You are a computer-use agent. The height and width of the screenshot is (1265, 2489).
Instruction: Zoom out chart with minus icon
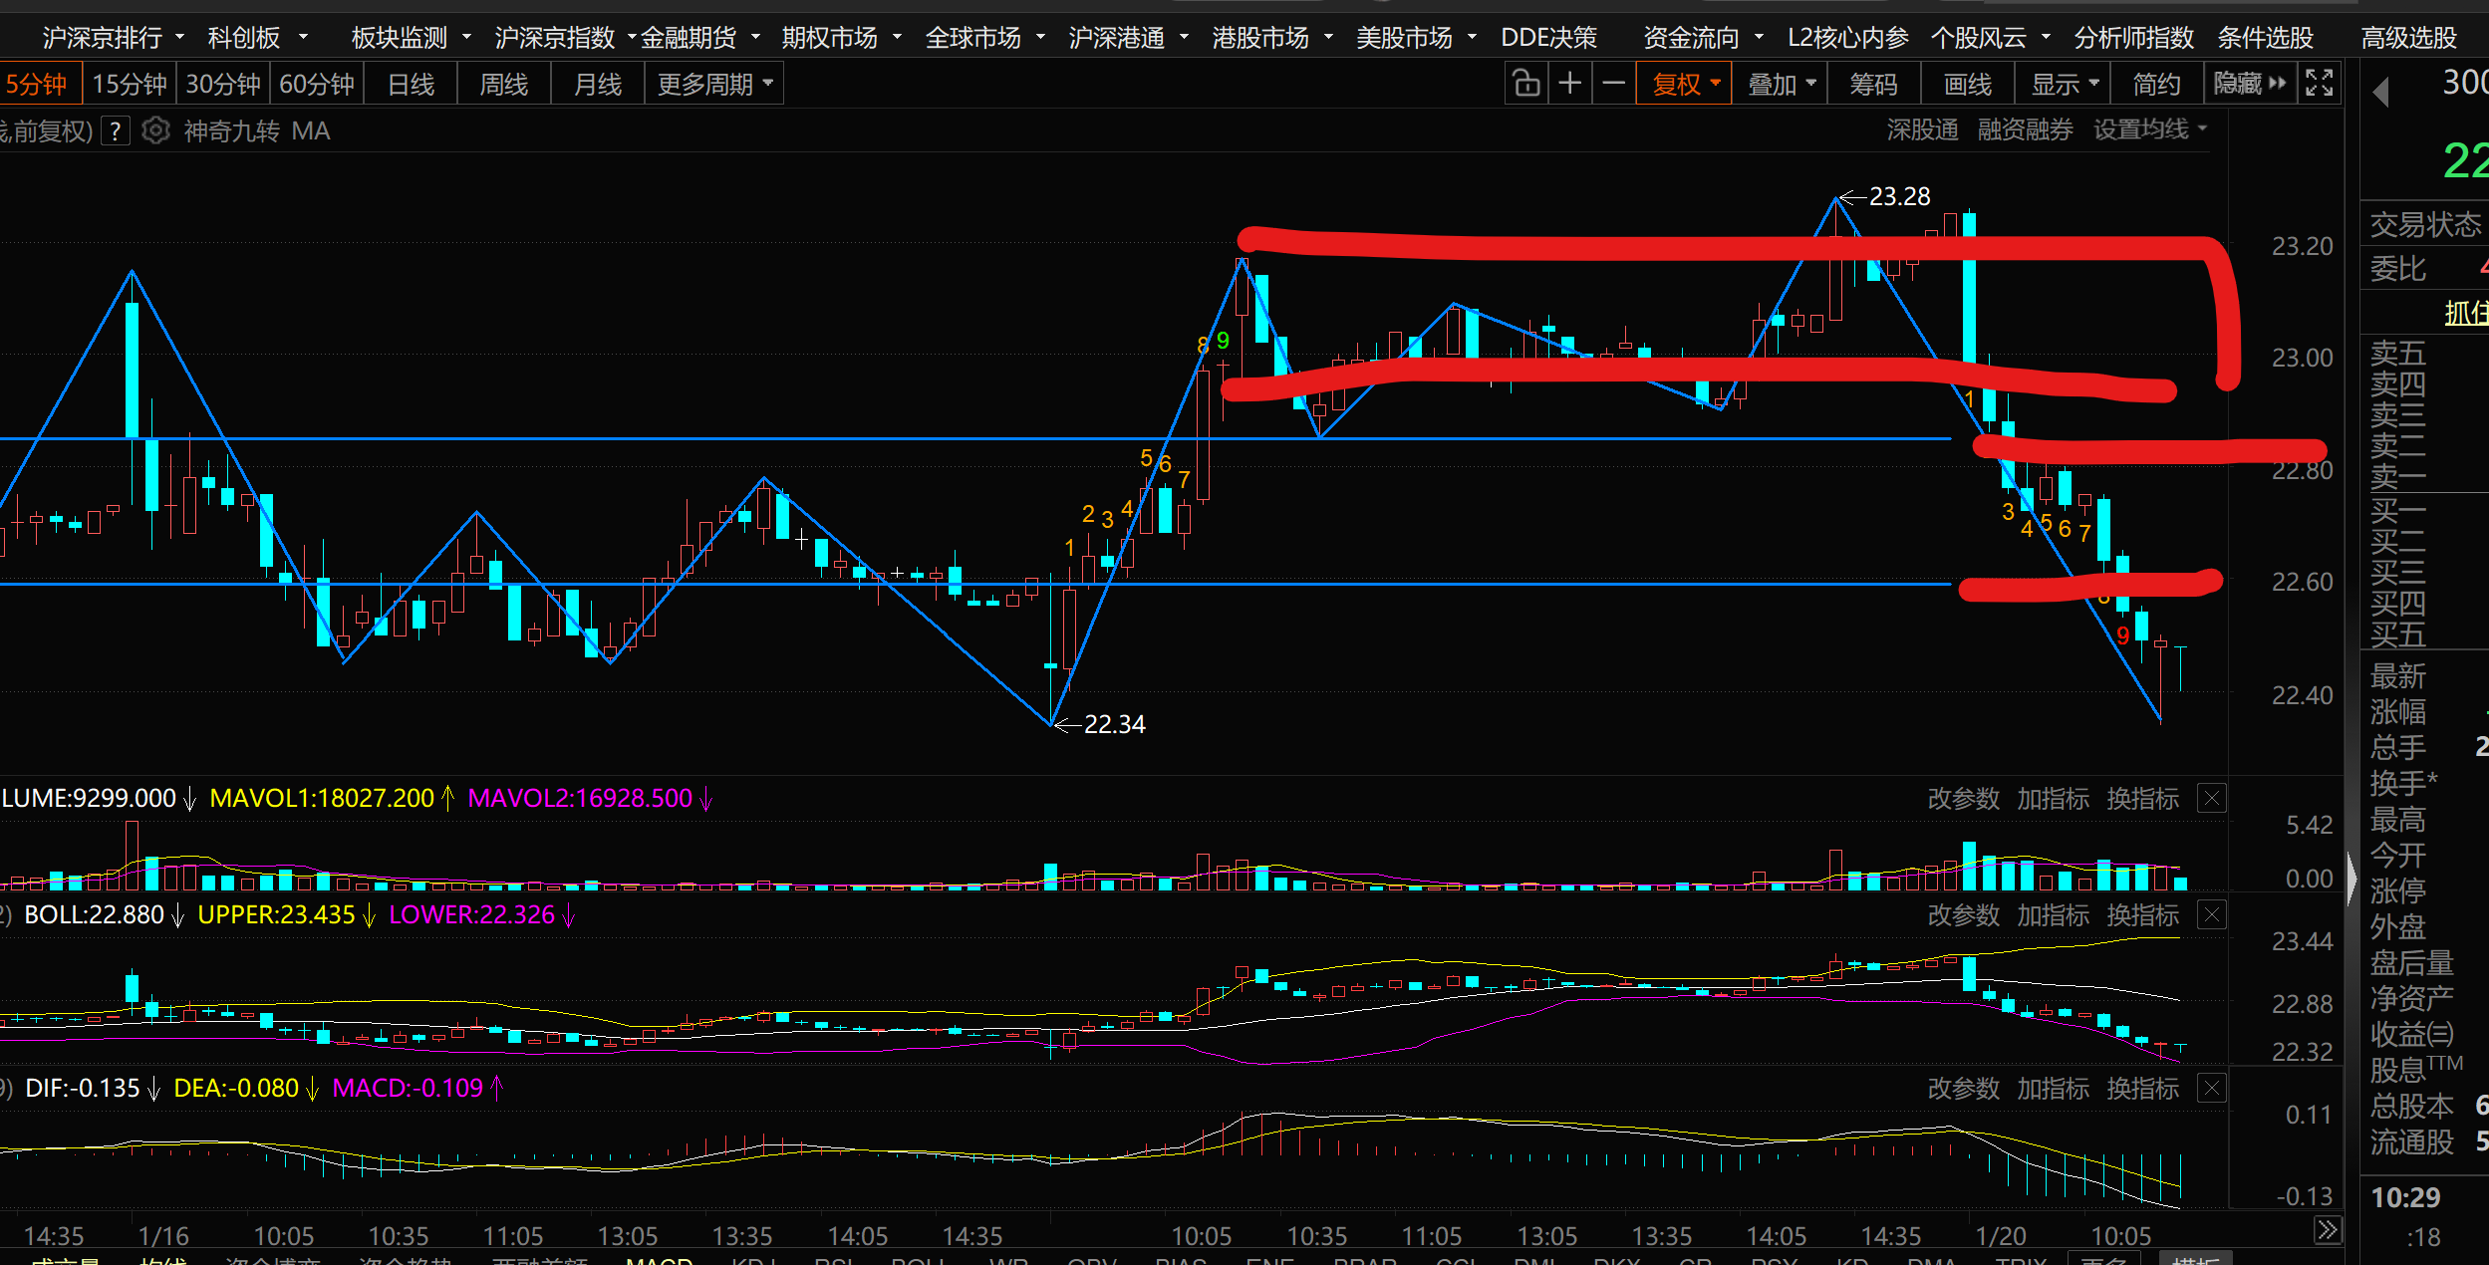[x=1613, y=84]
